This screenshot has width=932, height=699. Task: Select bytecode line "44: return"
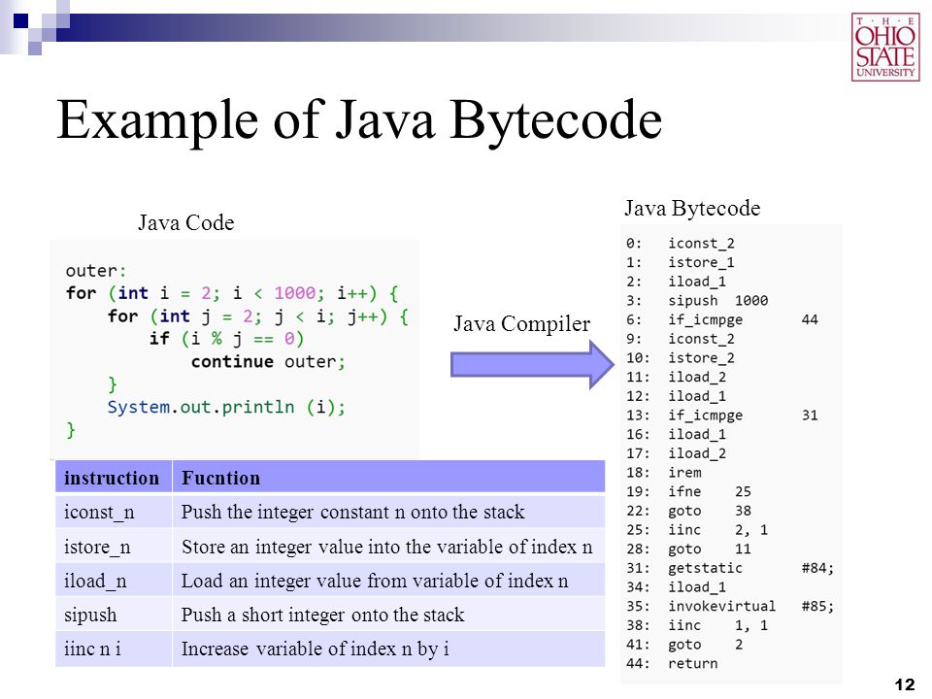coord(672,663)
